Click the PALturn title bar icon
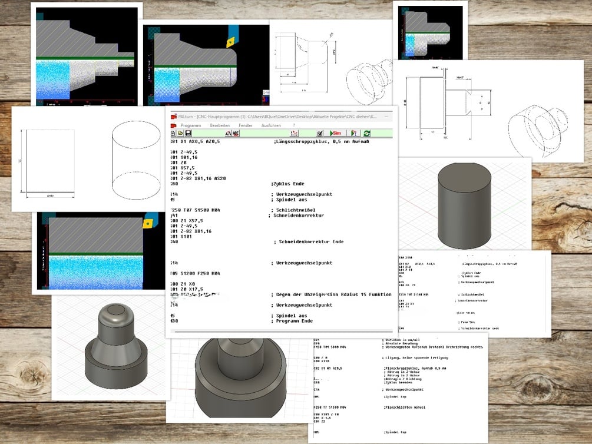The image size is (592, 444). (x=174, y=117)
